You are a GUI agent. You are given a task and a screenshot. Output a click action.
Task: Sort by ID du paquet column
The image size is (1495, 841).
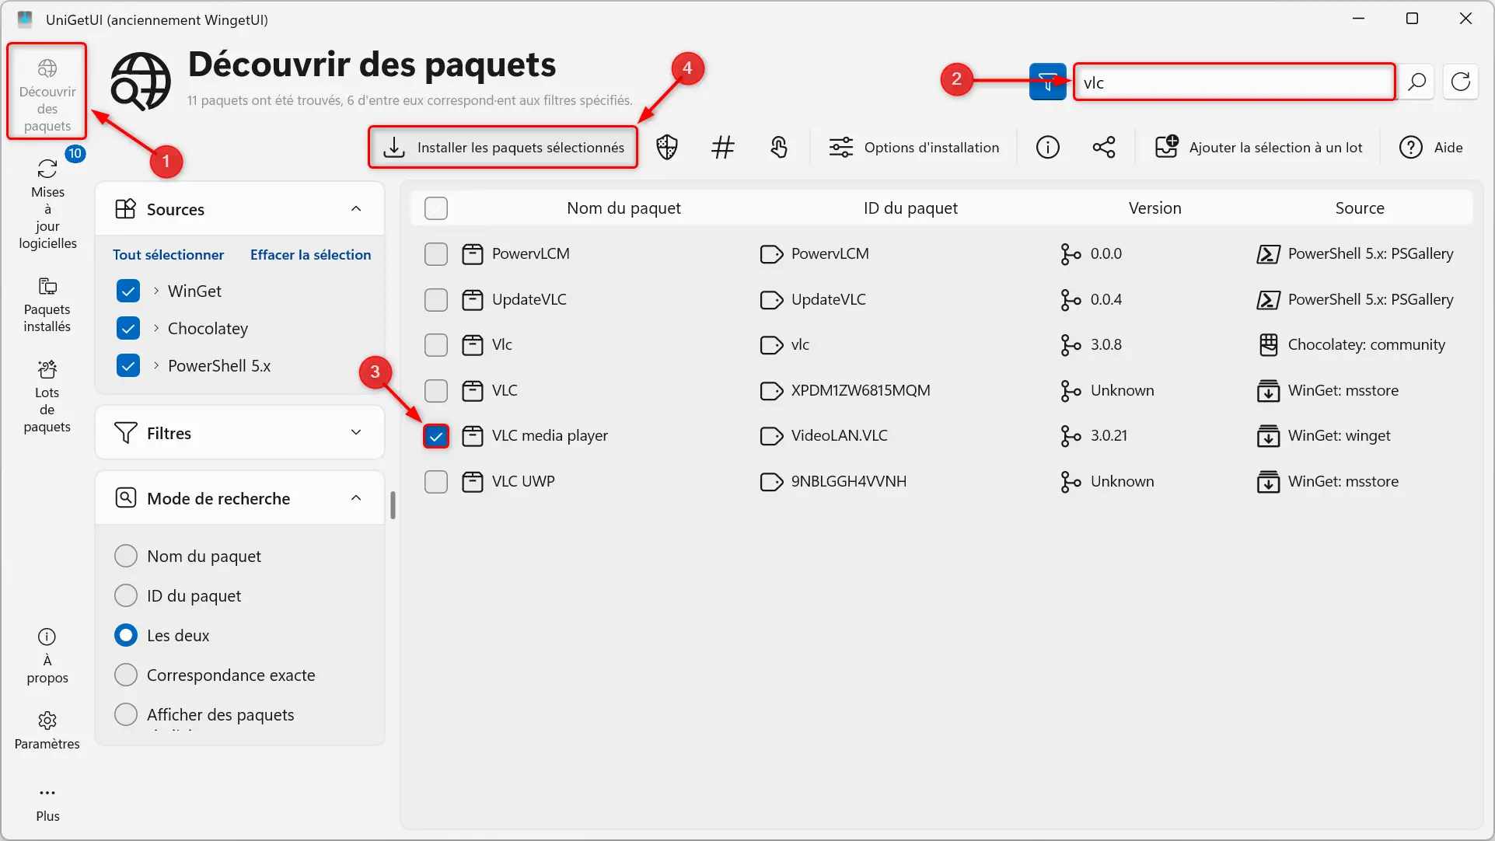(910, 208)
